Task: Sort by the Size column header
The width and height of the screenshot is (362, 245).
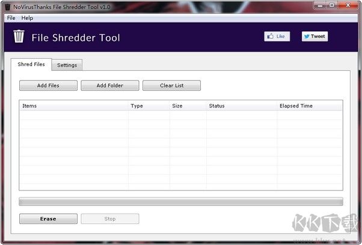Action: (188, 106)
